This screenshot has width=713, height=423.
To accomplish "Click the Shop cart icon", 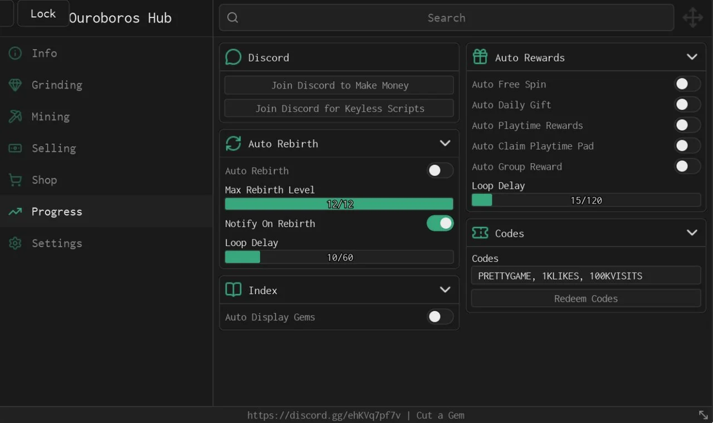I will 15,180.
